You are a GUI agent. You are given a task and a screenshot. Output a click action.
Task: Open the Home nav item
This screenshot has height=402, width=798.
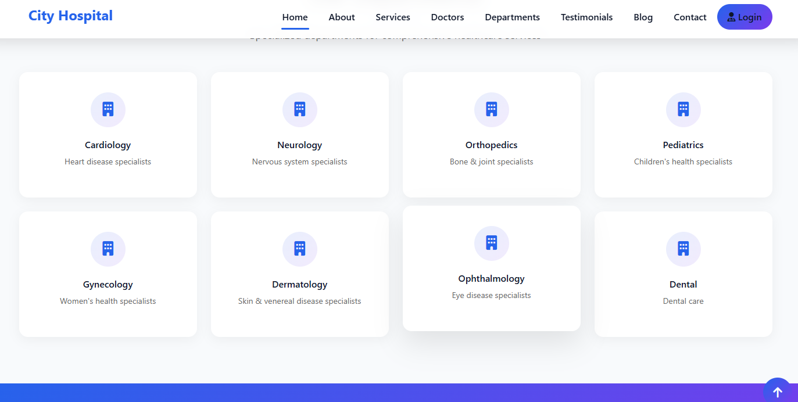[x=295, y=17]
